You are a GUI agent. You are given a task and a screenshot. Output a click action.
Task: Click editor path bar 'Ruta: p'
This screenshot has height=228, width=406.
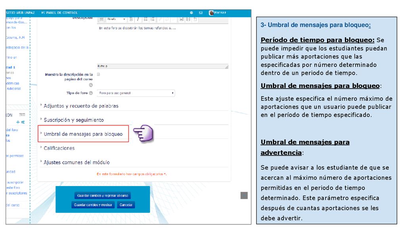pos(163,66)
